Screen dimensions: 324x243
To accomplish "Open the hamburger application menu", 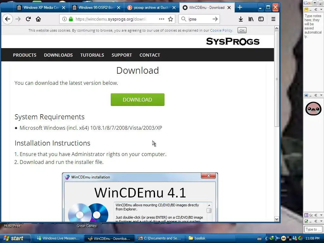I will pos(273,19).
